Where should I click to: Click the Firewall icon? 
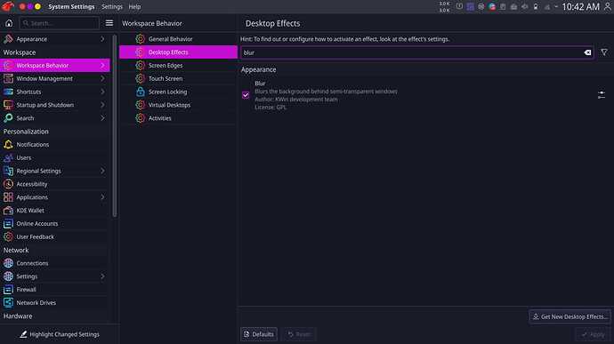8,289
